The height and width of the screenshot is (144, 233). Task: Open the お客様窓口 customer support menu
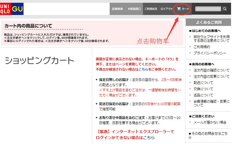pos(134,9)
